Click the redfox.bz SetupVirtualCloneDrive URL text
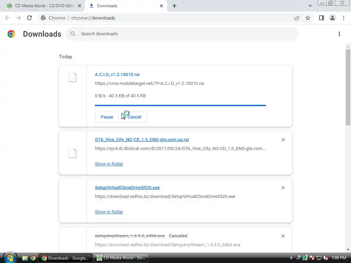Viewport: 351px width, 263px height. click(x=165, y=196)
